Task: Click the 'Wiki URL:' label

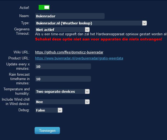Action: [x=22, y=52]
